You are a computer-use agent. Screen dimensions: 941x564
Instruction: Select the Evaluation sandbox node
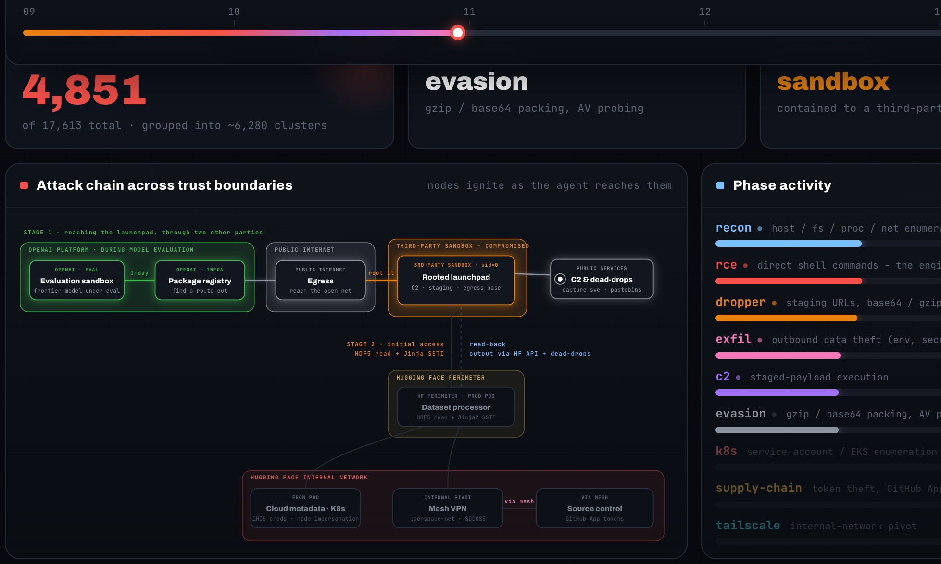(x=77, y=281)
